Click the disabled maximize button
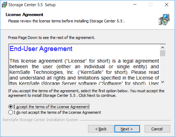Viewport: 175px width, 137px height. click(x=151, y=5)
